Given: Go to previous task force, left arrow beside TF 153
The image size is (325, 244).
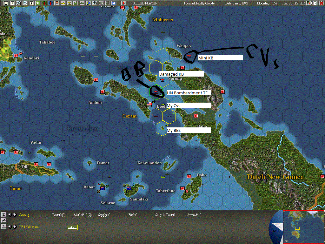Looking at the screenshot, I should click(10, 227).
